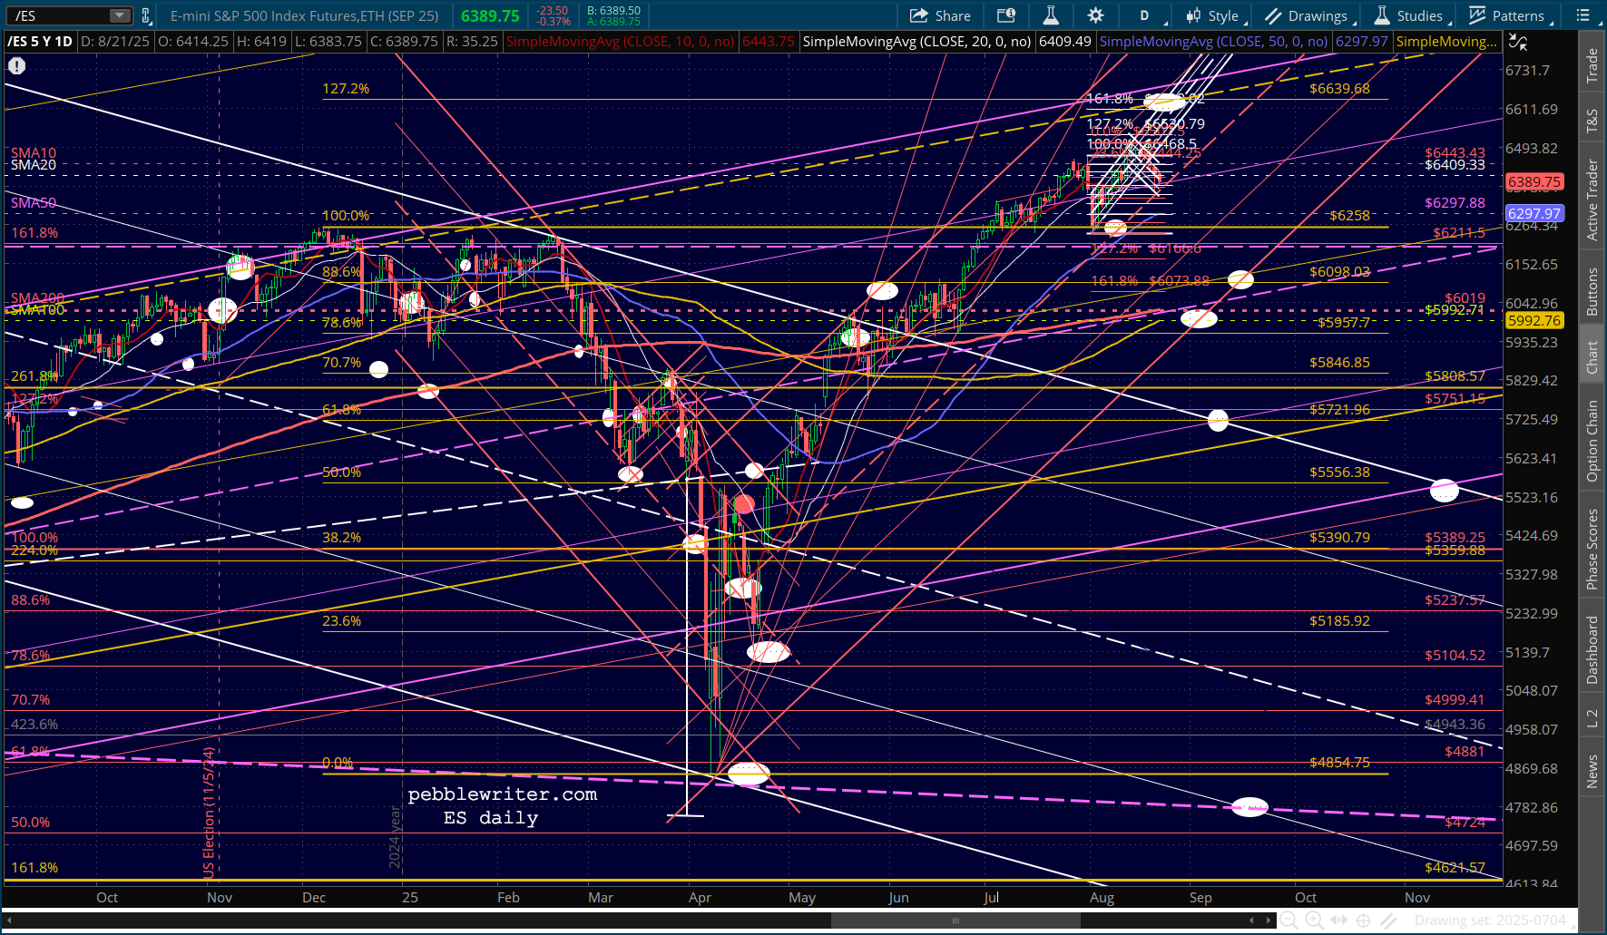The image size is (1607, 935).
Task: Open the /ES symbol dropdown arrow
Action: (120, 15)
